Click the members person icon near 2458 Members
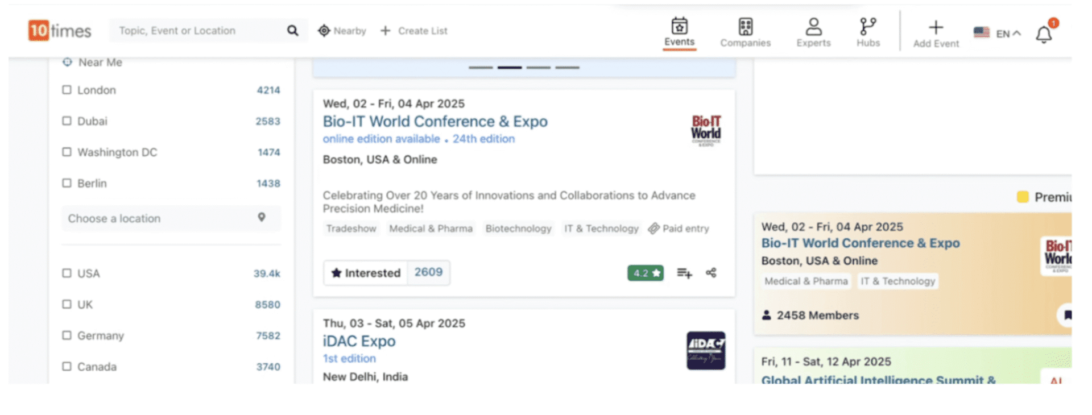The width and height of the screenshot is (1092, 415). (x=767, y=315)
